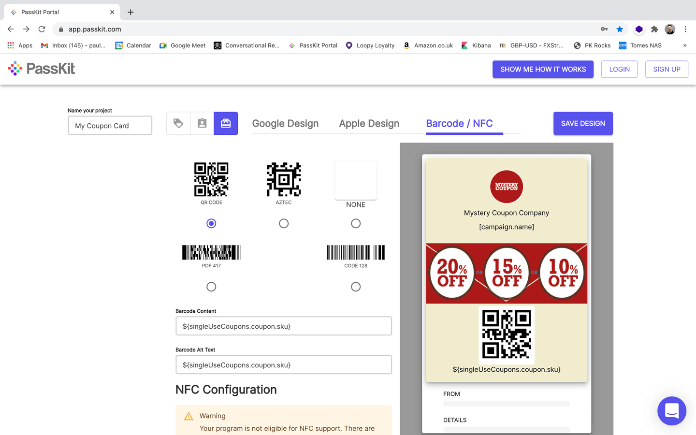This screenshot has width=696, height=435.
Task: Select the highlighted gift card type icon
Action: 226,123
